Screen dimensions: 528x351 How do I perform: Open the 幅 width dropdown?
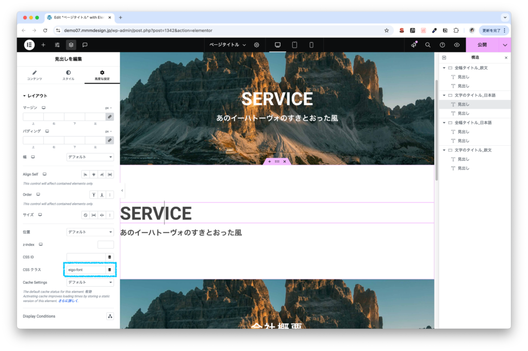tap(90, 157)
